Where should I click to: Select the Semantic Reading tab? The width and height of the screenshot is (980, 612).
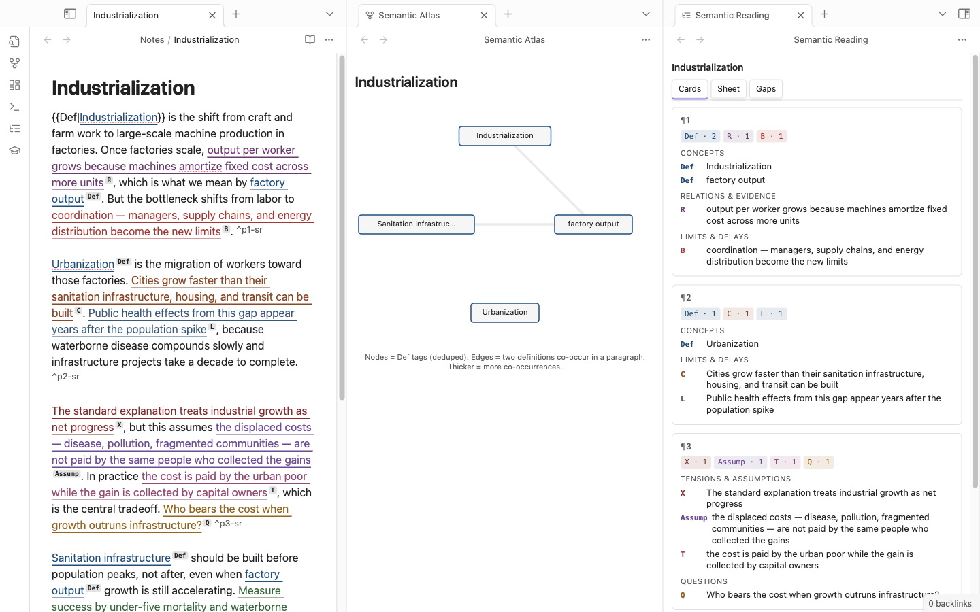[743, 15]
